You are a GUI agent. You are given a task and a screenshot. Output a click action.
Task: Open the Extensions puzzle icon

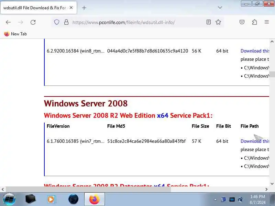coord(254,22)
